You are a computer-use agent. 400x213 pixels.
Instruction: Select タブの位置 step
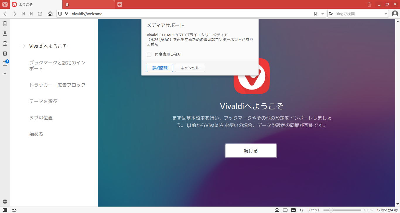point(41,118)
